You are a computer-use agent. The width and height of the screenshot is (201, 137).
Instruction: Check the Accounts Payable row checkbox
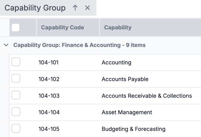16,79
